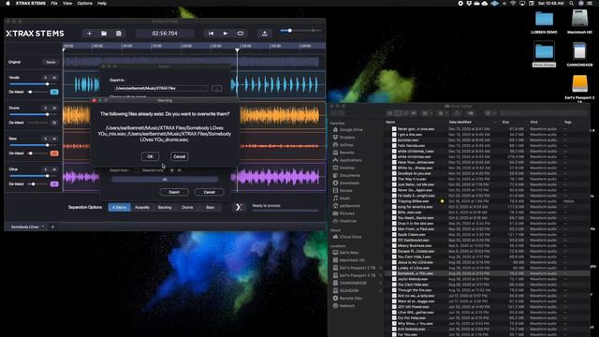599x337 pixels.
Task: Open the Finder group-by dropdown
Action: coord(427,113)
